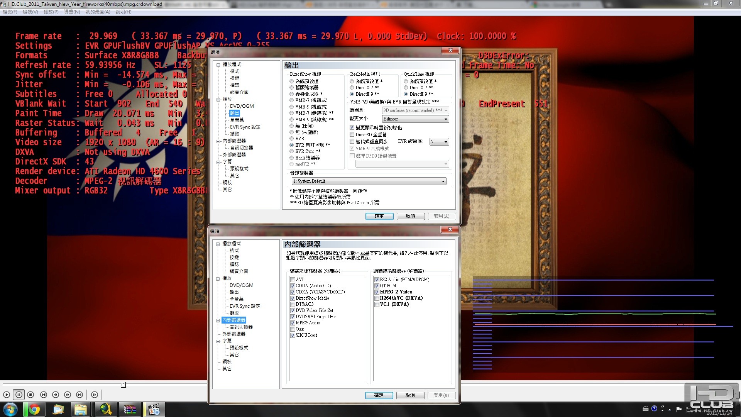
Task: Toggle the MPEG-2 Video decoder checkbox
Action: point(377,292)
